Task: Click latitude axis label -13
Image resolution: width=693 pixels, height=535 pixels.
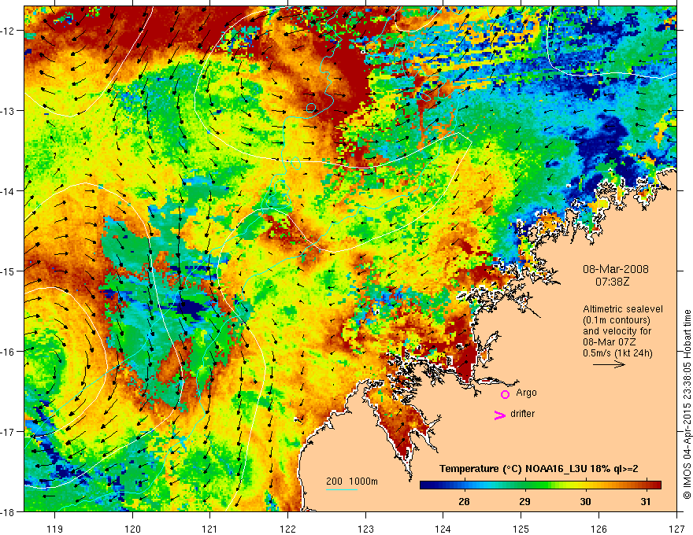Action: pos(9,111)
